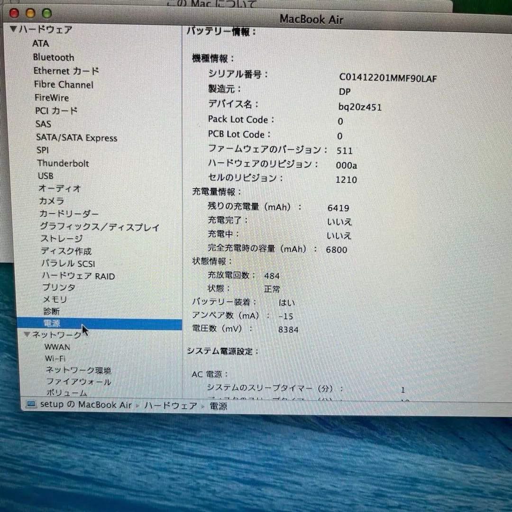This screenshot has height=512, width=512.
Task: Select USB in the hardware list
Action: 45,176
